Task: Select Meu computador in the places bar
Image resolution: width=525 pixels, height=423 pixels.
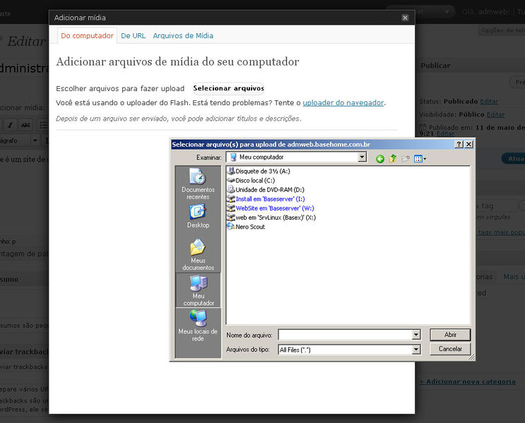Action: [198, 290]
